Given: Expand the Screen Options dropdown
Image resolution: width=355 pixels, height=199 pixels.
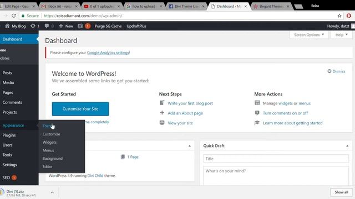Looking at the screenshot, I should coord(309,35).
